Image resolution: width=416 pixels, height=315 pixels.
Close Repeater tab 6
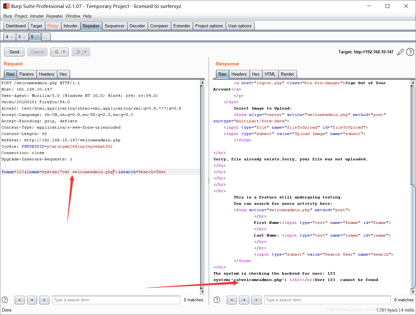[x=37, y=37]
